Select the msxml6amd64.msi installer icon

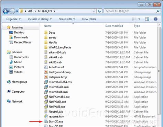(x=46, y=82)
